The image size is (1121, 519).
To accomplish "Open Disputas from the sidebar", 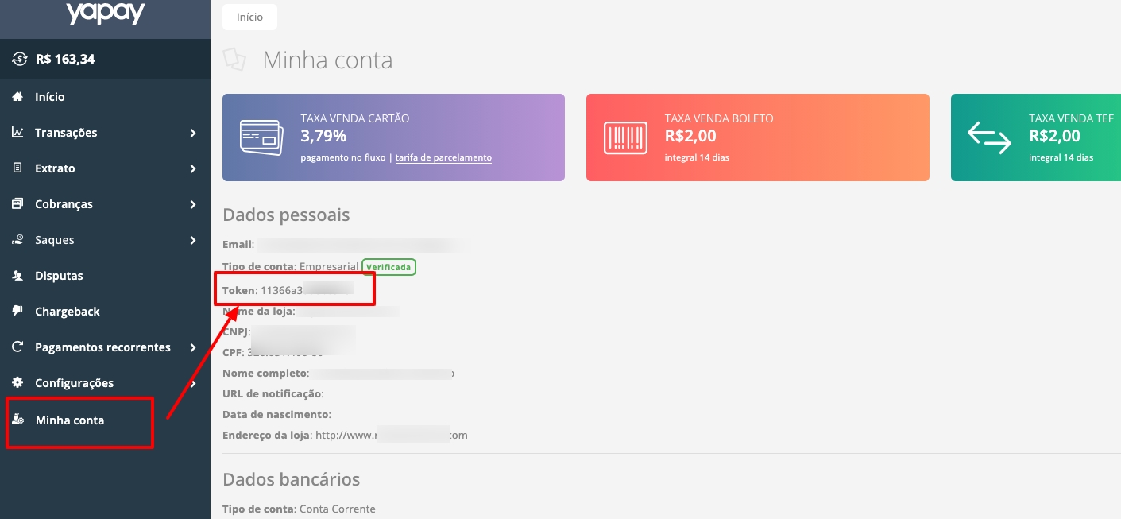I will (59, 276).
